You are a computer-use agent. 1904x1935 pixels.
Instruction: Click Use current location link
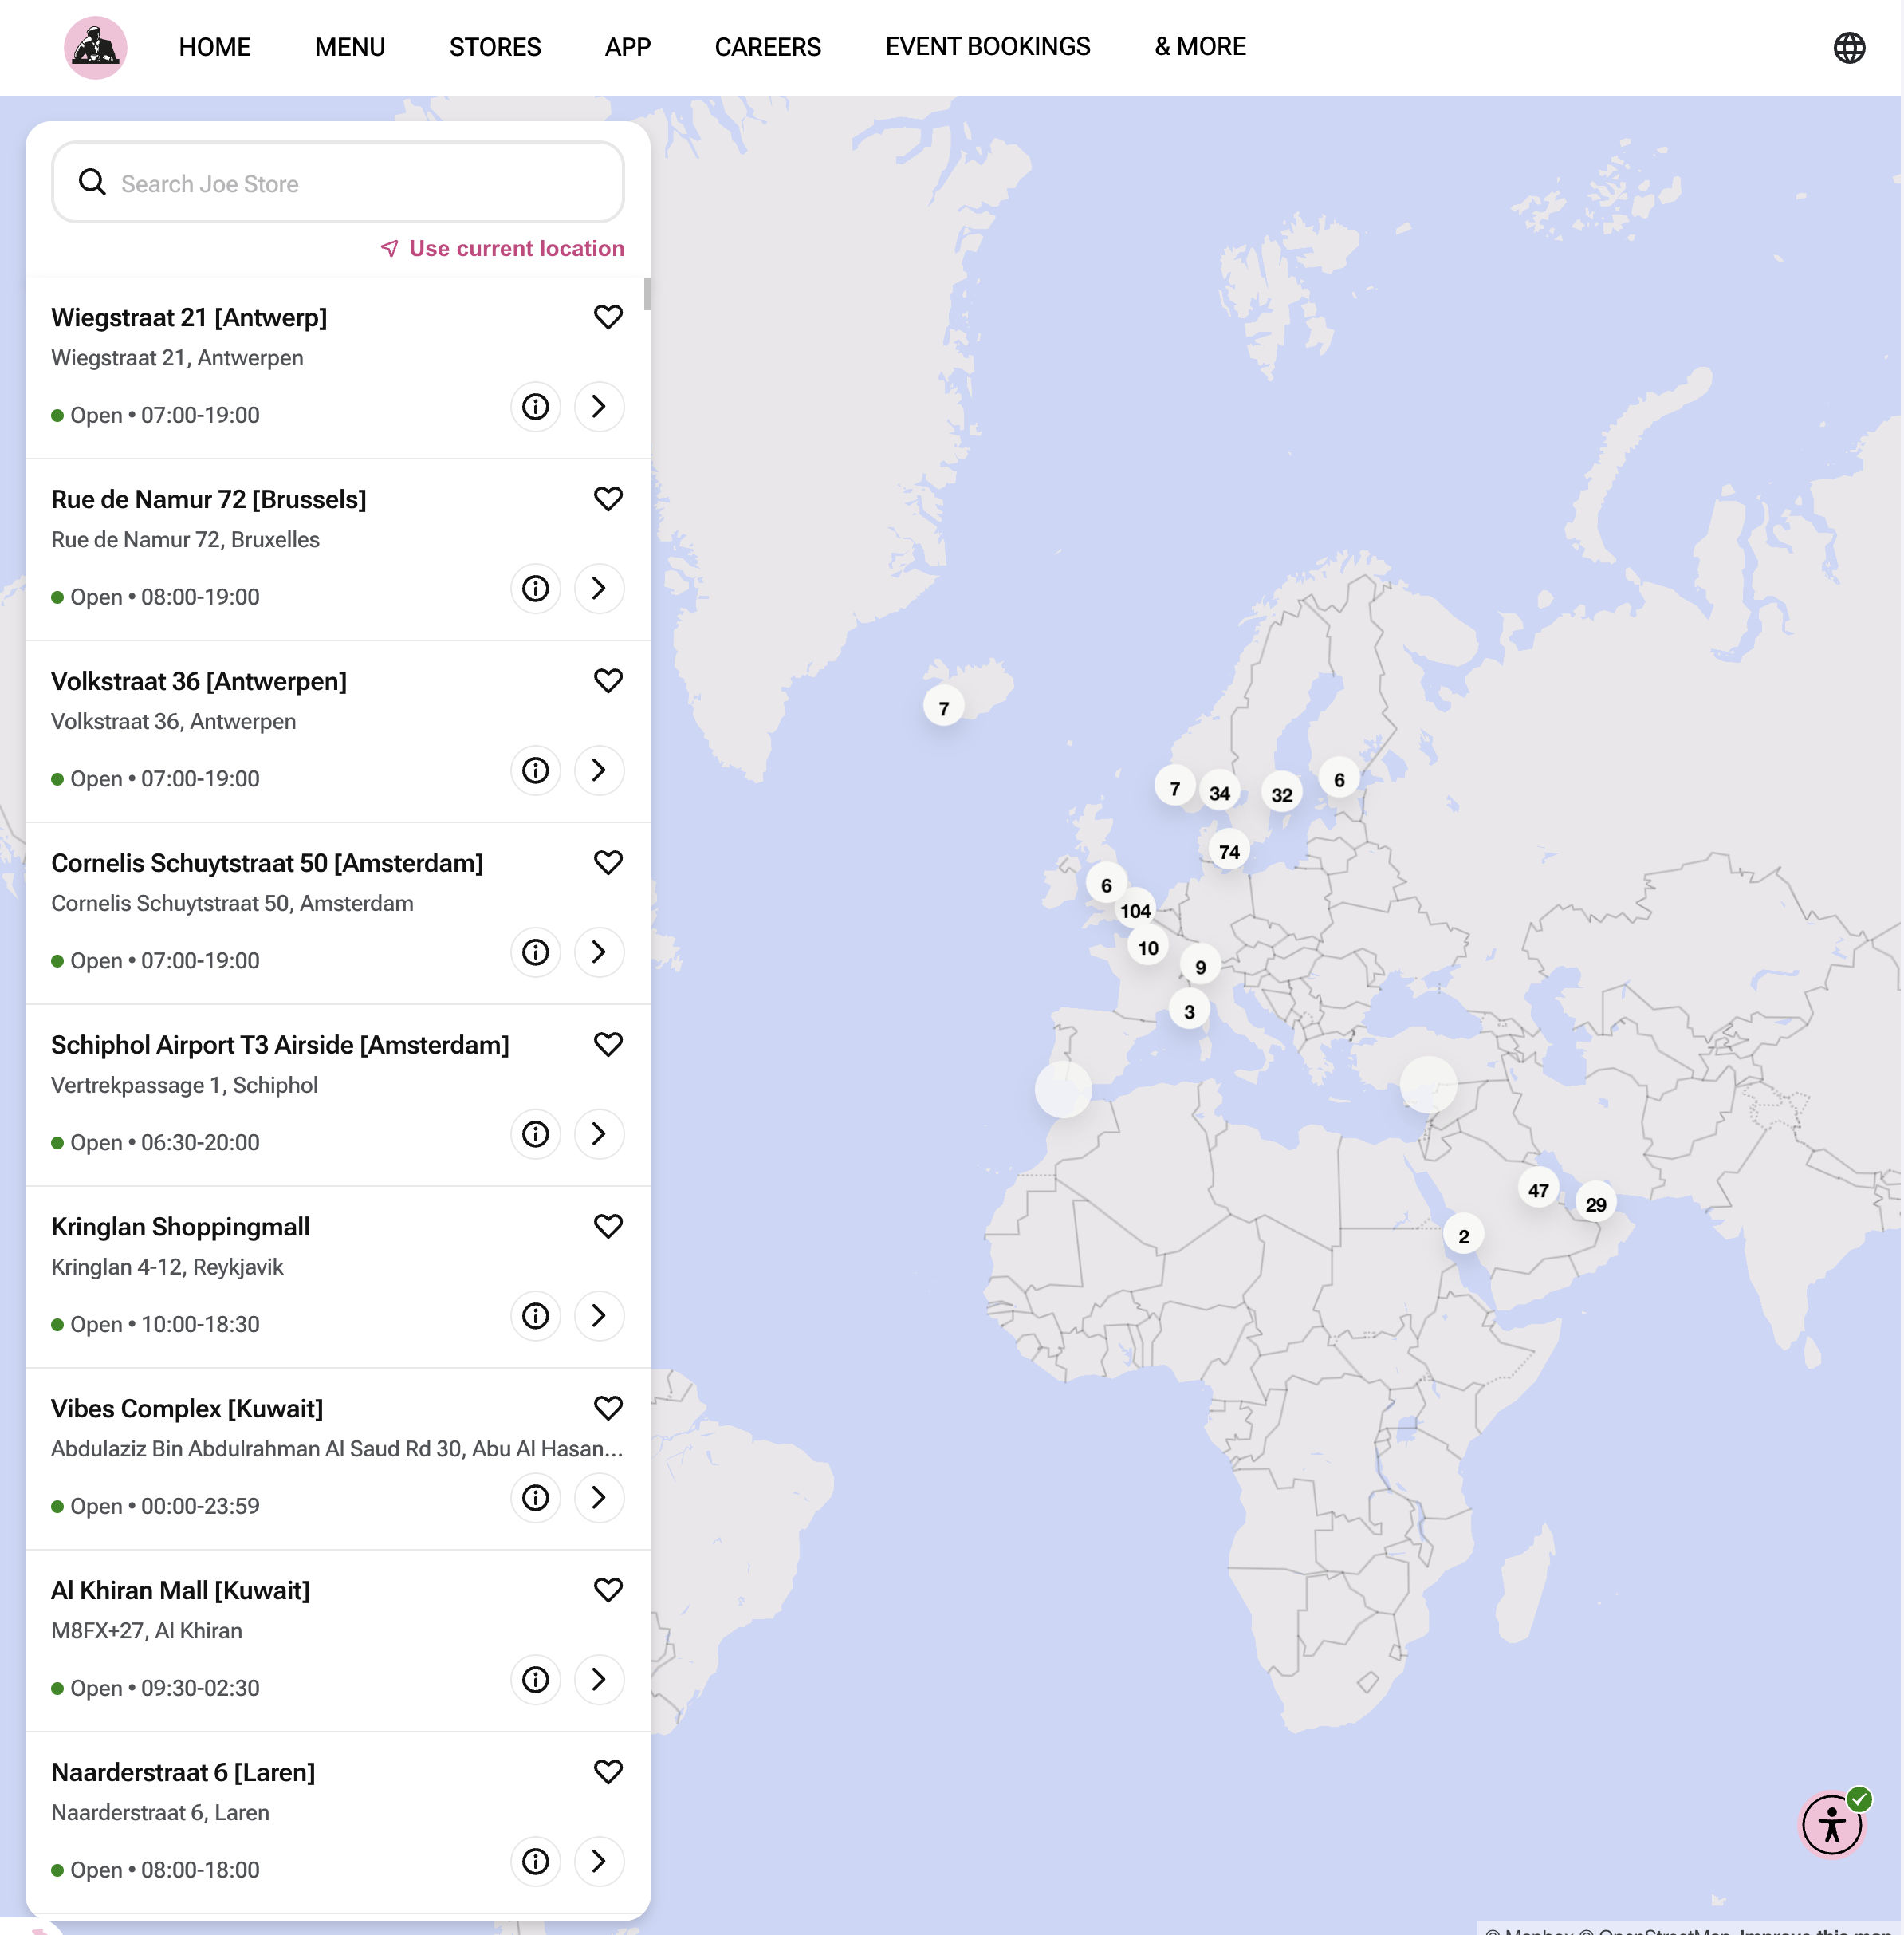[503, 248]
